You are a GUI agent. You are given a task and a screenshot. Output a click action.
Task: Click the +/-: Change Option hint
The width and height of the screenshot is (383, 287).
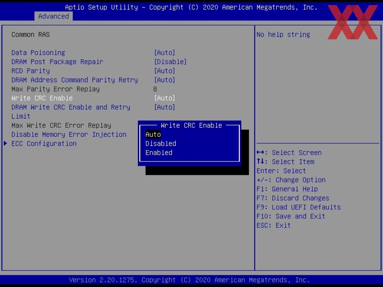point(291,180)
